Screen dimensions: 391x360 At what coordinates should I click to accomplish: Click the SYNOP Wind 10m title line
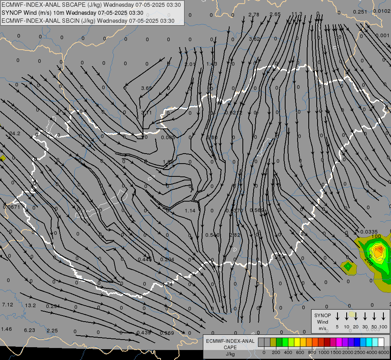click(72, 13)
